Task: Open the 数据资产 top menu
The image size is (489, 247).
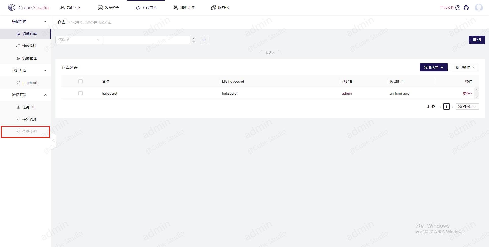Action: [108, 8]
